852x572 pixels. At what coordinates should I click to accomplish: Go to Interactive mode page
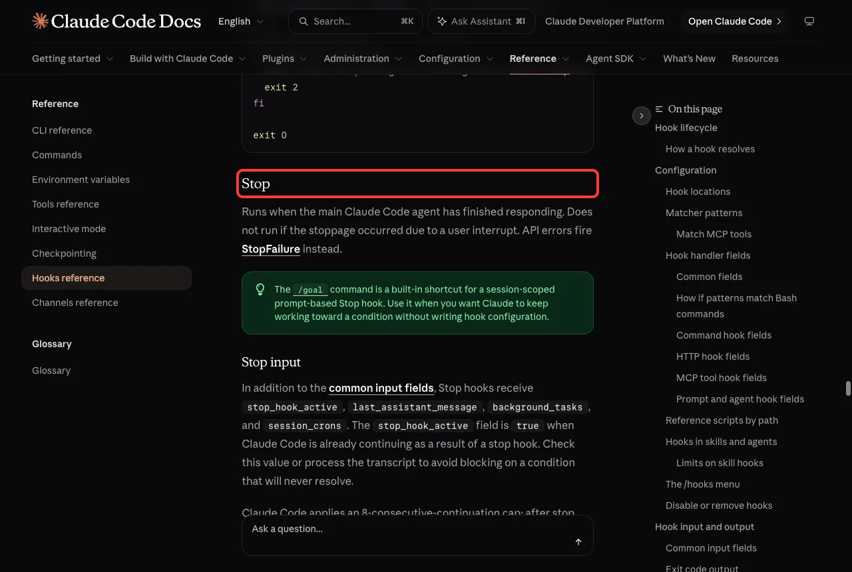pyautogui.click(x=69, y=229)
